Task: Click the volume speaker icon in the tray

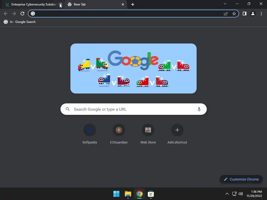Action: click(241, 194)
